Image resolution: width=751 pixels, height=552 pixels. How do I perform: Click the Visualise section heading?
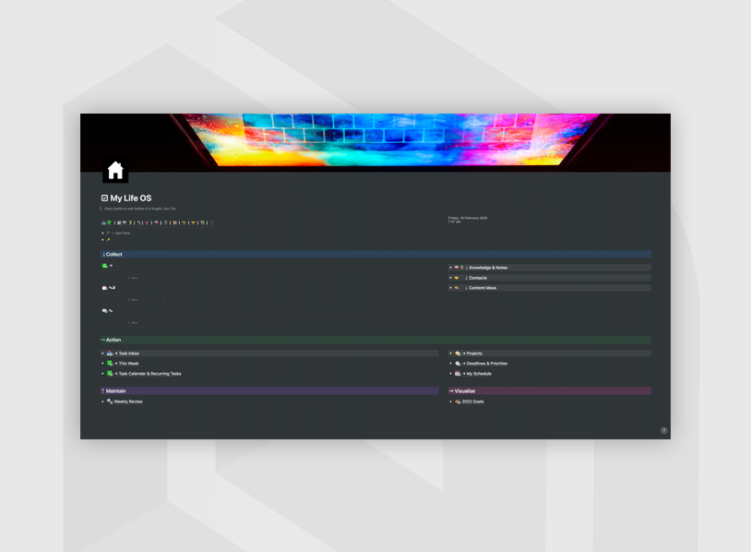[549, 391]
